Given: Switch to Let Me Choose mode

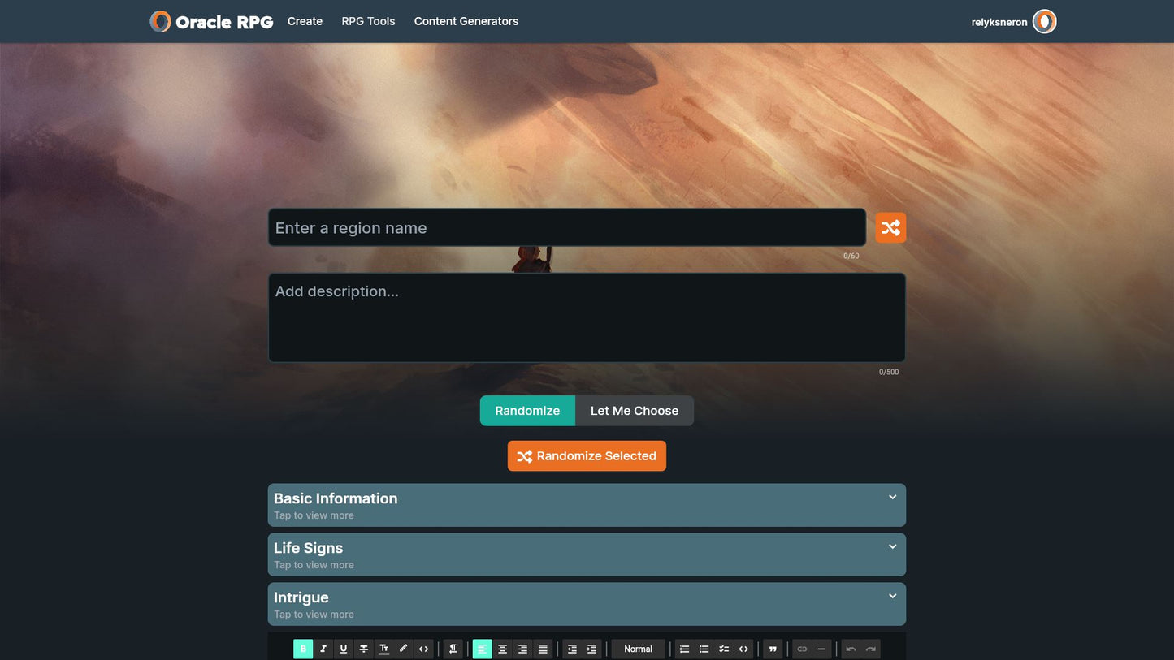Looking at the screenshot, I should pyautogui.click(x=634, y=411).
